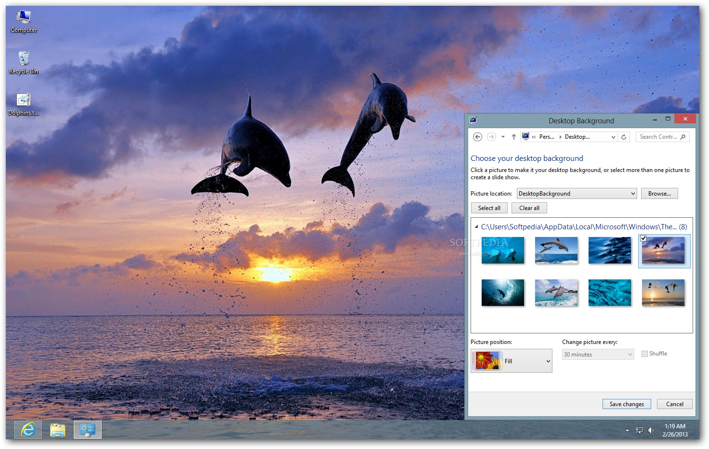
Task: Select the single leaping dolphin thumbnail
Action: point(556,250)
